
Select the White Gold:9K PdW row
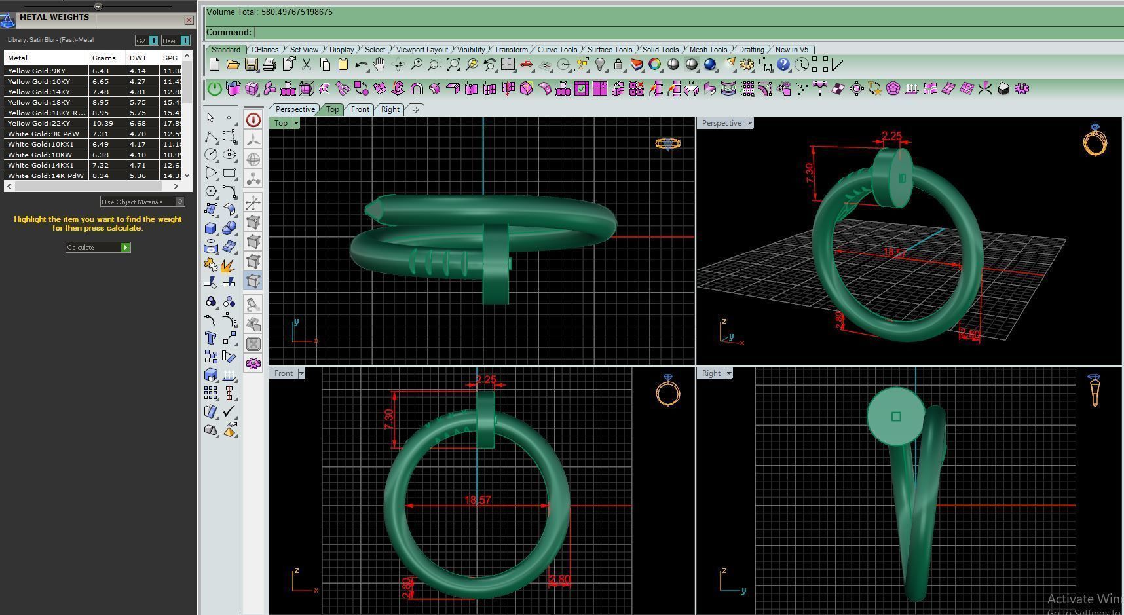[93, 134]
